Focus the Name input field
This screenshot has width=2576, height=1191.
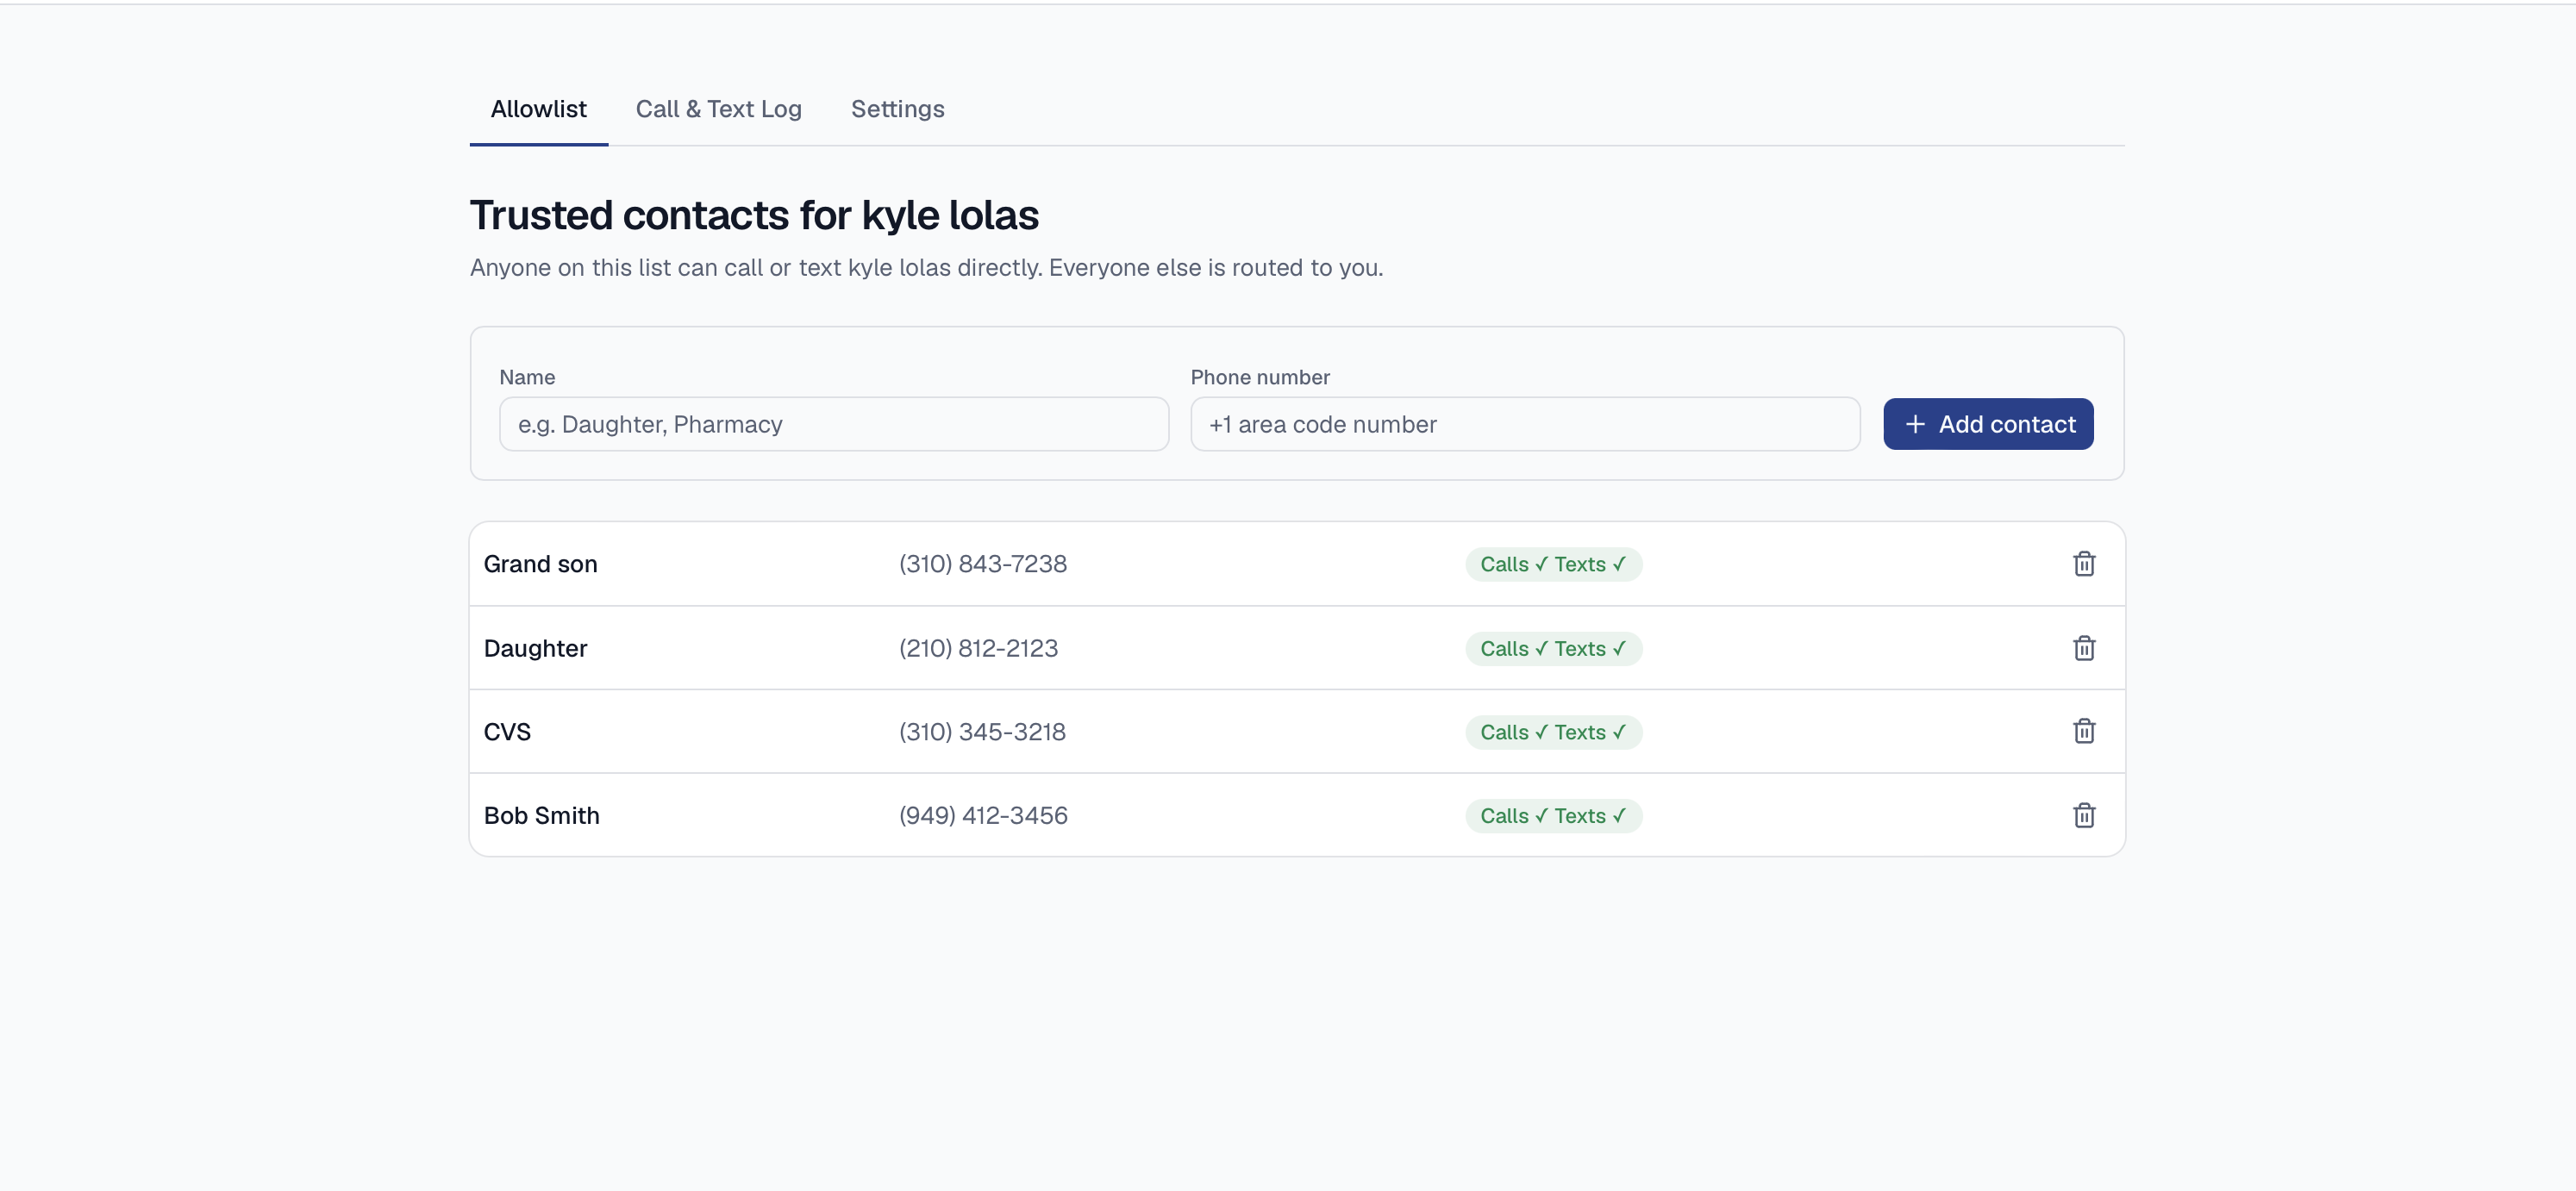click(834, 424)
